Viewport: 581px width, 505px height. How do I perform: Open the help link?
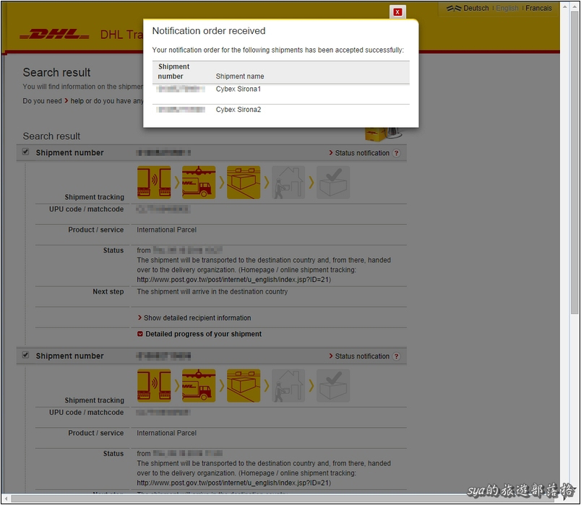(x=77, y=100)
